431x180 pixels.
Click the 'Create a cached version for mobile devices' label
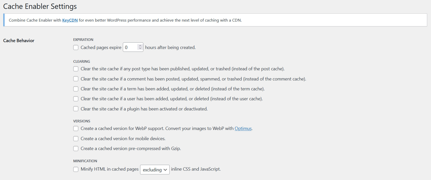(x=123, y=139)
